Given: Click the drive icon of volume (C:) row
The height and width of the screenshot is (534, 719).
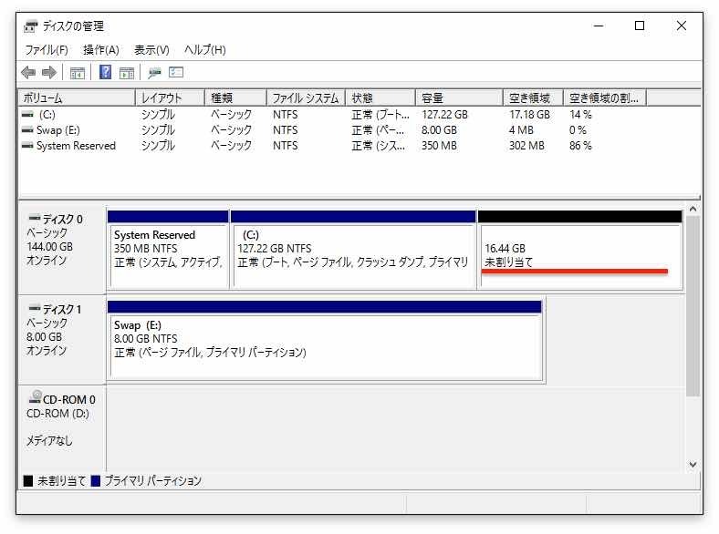Looking at the screenshot, I should click(27, 115).
